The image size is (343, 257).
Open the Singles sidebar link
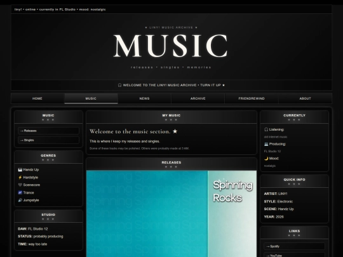point(48,140)
